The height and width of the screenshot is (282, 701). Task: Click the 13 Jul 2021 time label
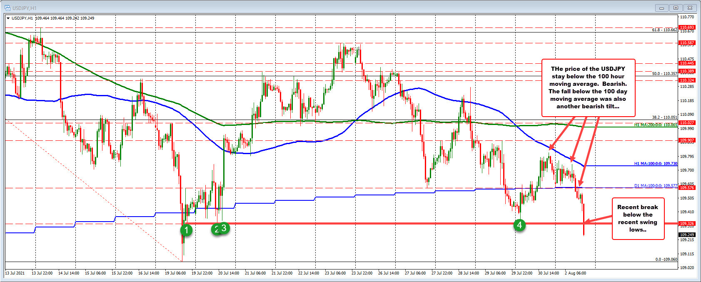[15, 273]
